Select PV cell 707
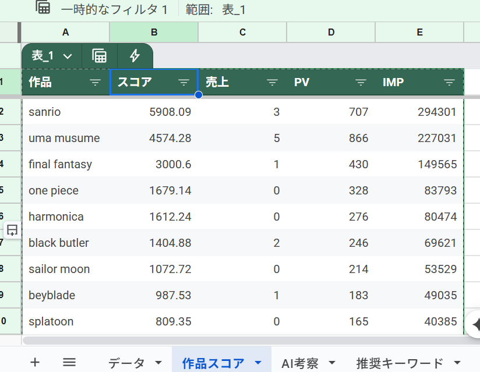 (x=331, y=112)
